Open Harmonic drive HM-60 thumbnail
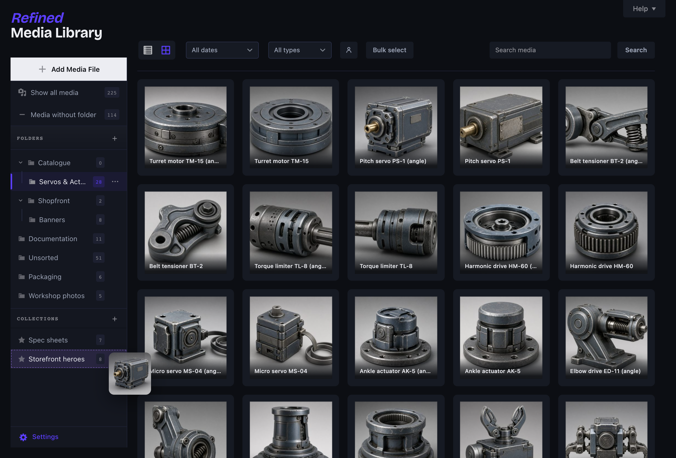The height and width of the screenshot is (458, 676). click(606, 232)
